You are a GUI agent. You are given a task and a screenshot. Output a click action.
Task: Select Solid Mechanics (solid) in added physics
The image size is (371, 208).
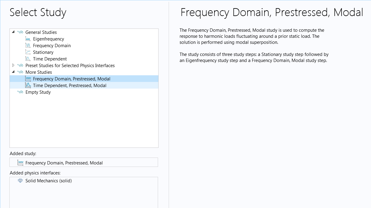tap(49, 181)
